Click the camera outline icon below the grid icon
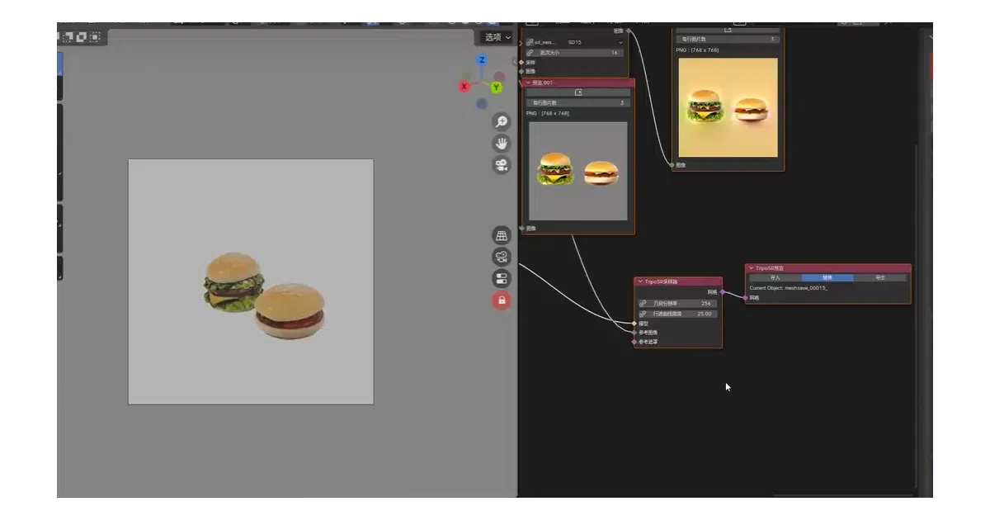This screenshot has height=520, width=990. click(502, 257)
